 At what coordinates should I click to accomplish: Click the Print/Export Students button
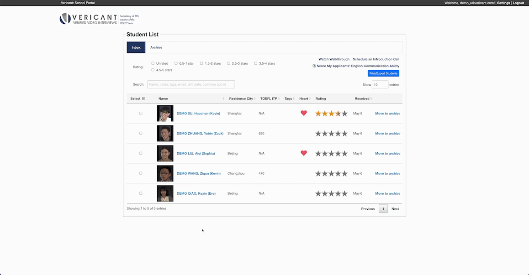pos(383,73)
